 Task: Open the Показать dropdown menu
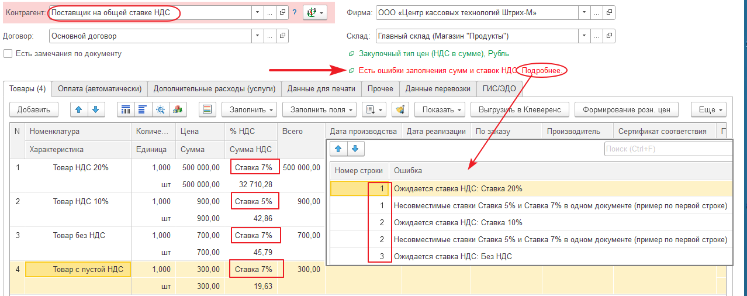tap(442, 109)
